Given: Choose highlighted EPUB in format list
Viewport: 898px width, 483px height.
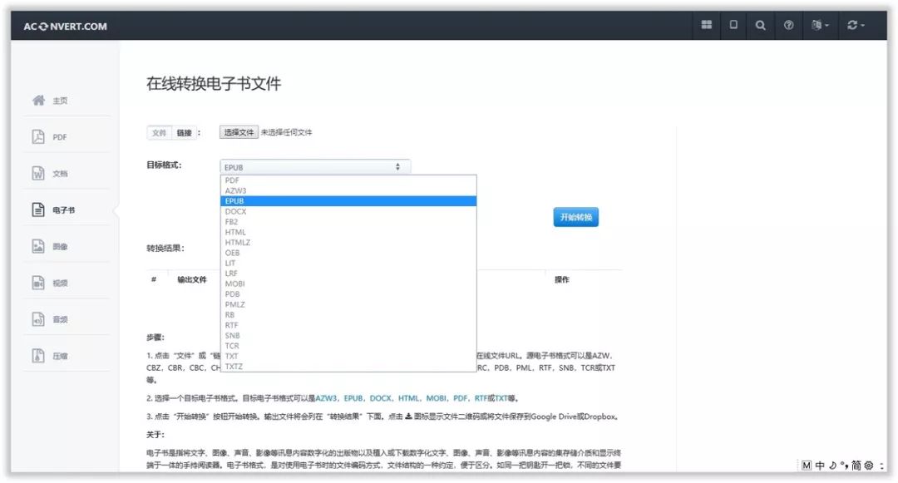Looking at the screenshot, I should [348, 201].
